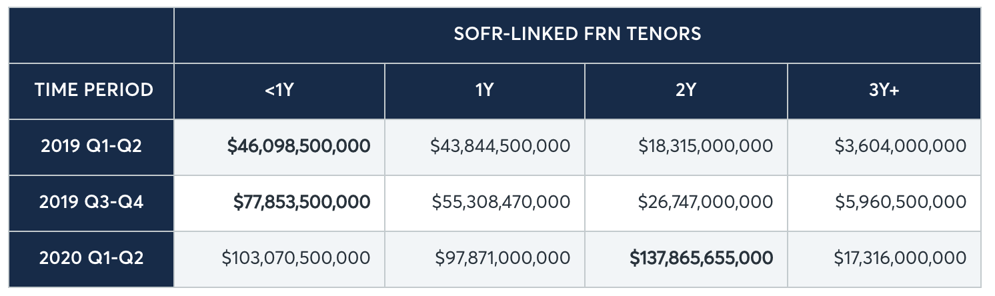This screenshot has width=995, height=296.
Task: Select the 2019 Q3-Q4 row label
Action: pos(91,202)
